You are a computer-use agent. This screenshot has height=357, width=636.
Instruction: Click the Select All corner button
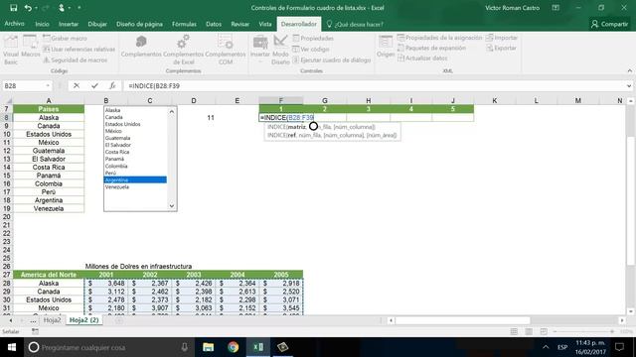(7, 100)
